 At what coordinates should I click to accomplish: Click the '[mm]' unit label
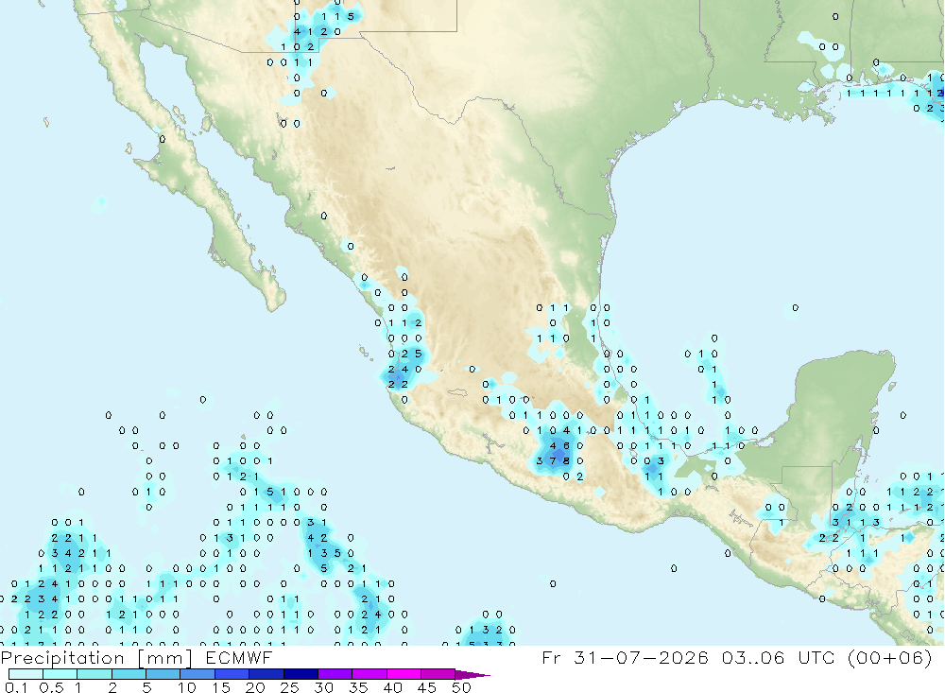[x=165, y=658]
